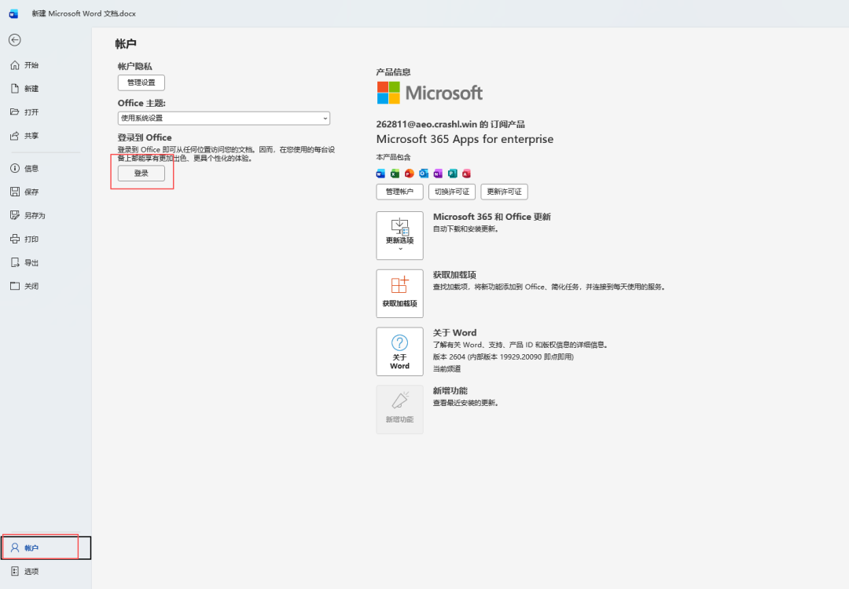Click the 当前频道 text
The width and height of the screenshot is (849, 589).
[447, 369]
